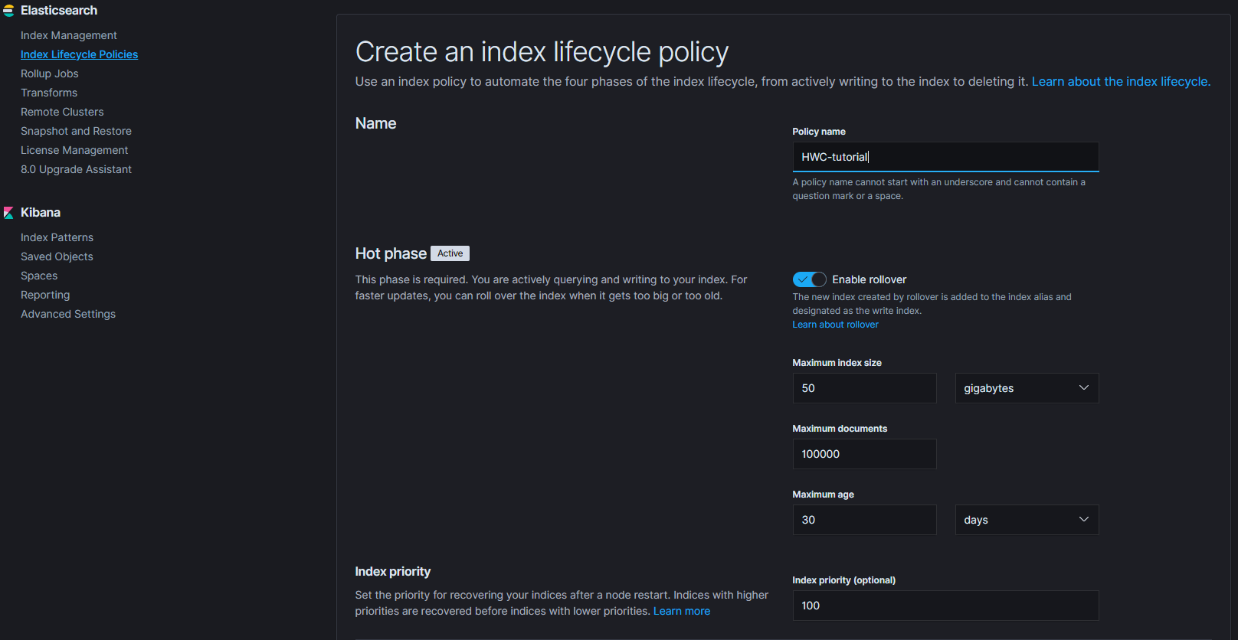The image size is (1238, 640).
Task: Click the Kibana logo icon
Action: pos(8,213)
